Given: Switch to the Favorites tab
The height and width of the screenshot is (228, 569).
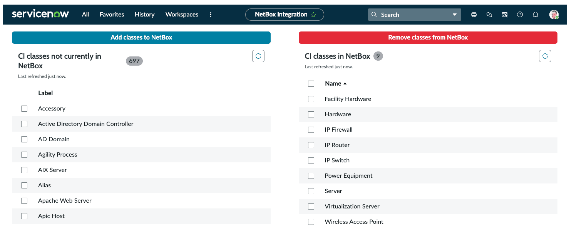Looking at the screenshot, I should (112, 14).
